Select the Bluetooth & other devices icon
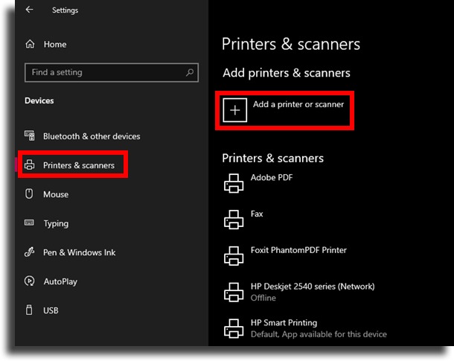This screenshot has height=361, width=454. pyautogui.click(x=30, y=135)
